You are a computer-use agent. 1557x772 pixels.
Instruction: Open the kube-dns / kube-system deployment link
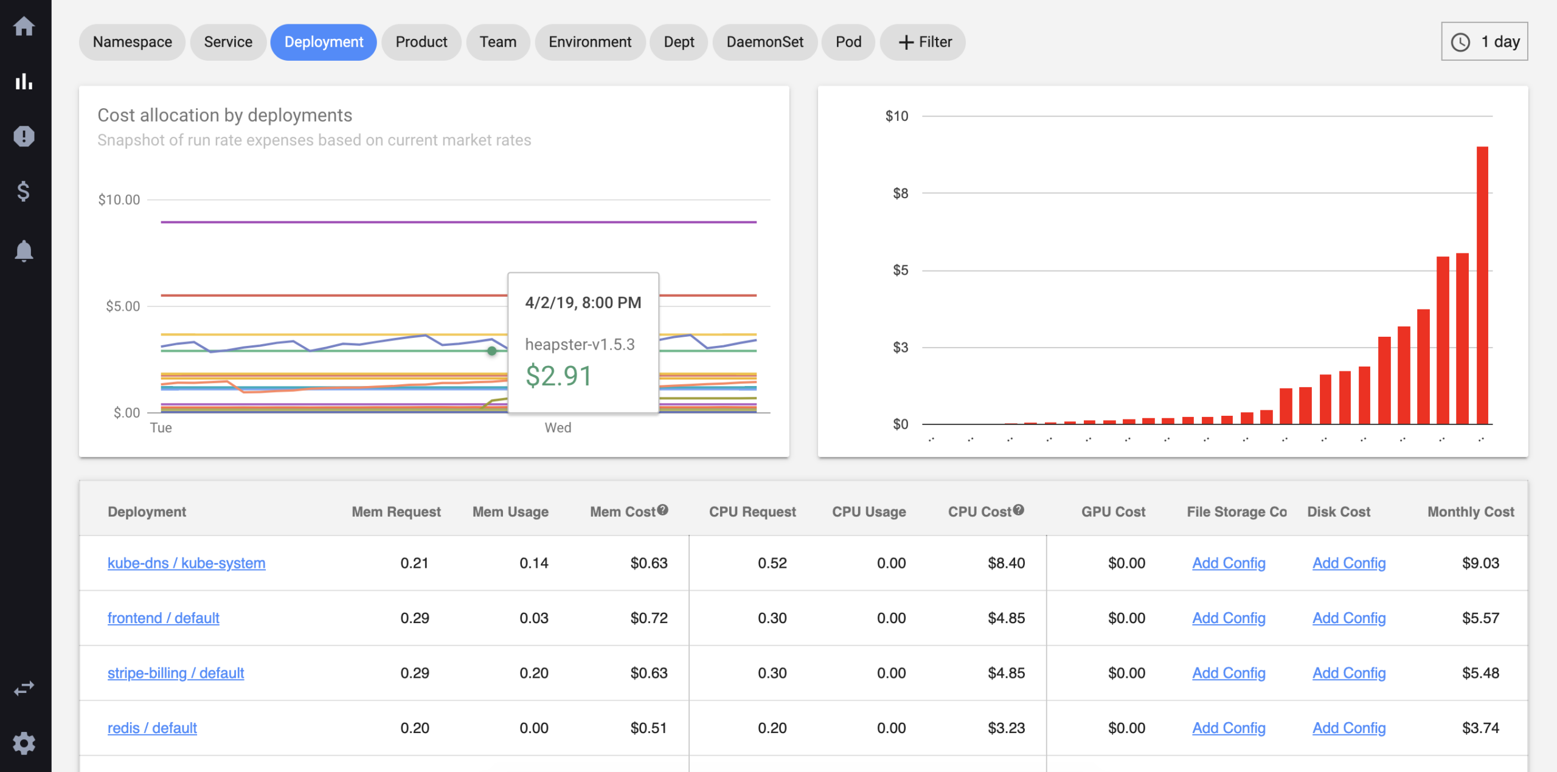point(187,562)
